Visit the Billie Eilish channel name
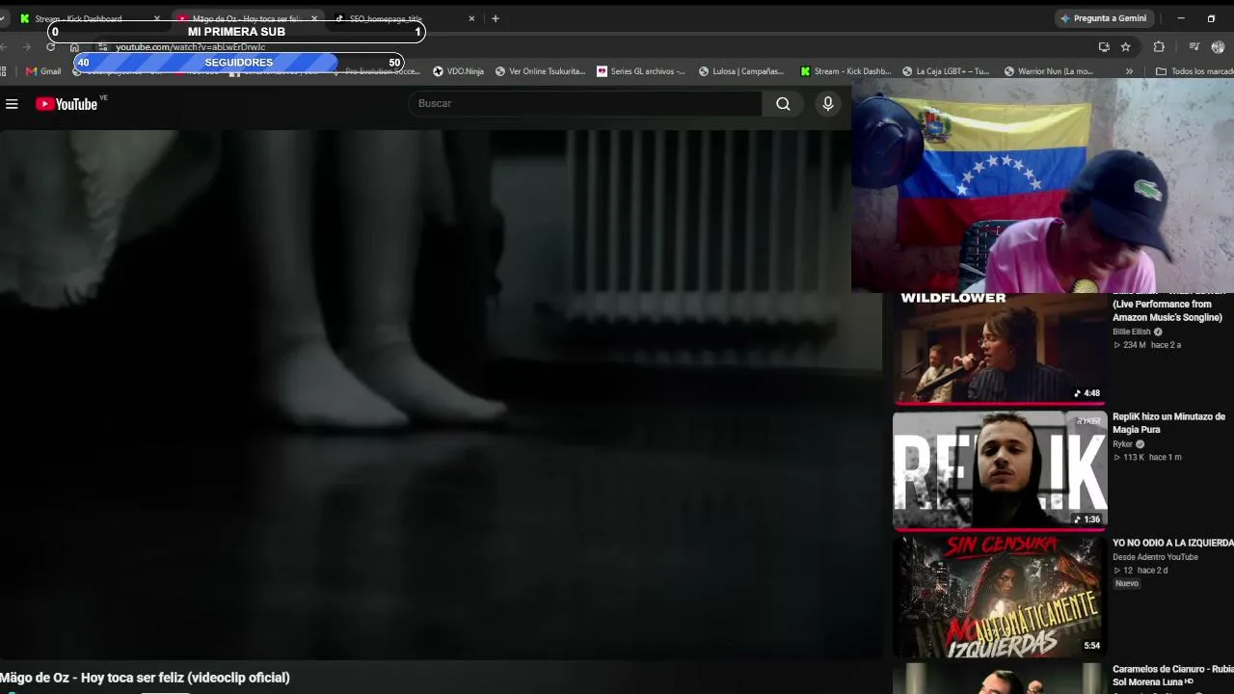Viewport: 1234px width, 694px height. coord(1132,332)
